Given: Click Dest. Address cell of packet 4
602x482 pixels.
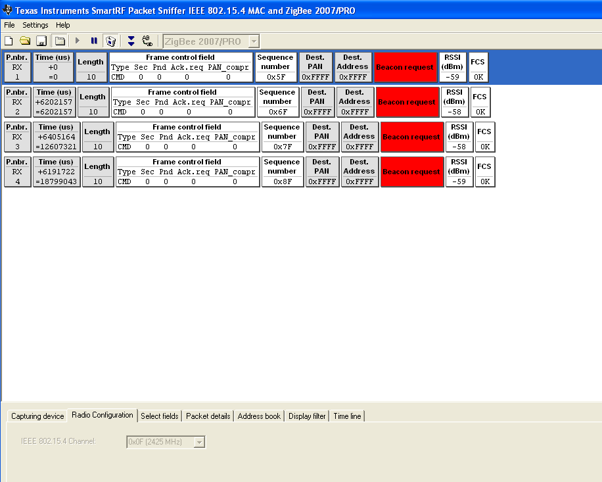Looking at the screenshot, I should [x=359, y=172].
